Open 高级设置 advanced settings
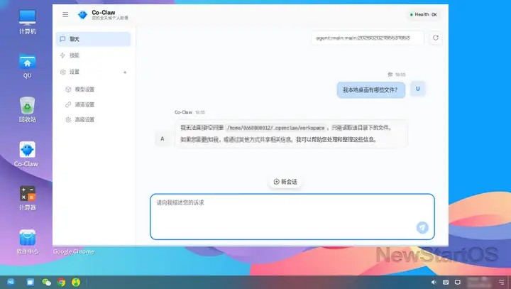511x289 pixels. coord(84,120)
